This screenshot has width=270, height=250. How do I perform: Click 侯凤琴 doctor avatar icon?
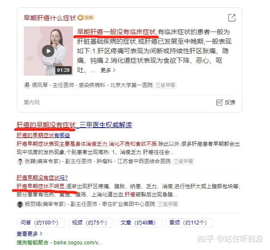27,85
